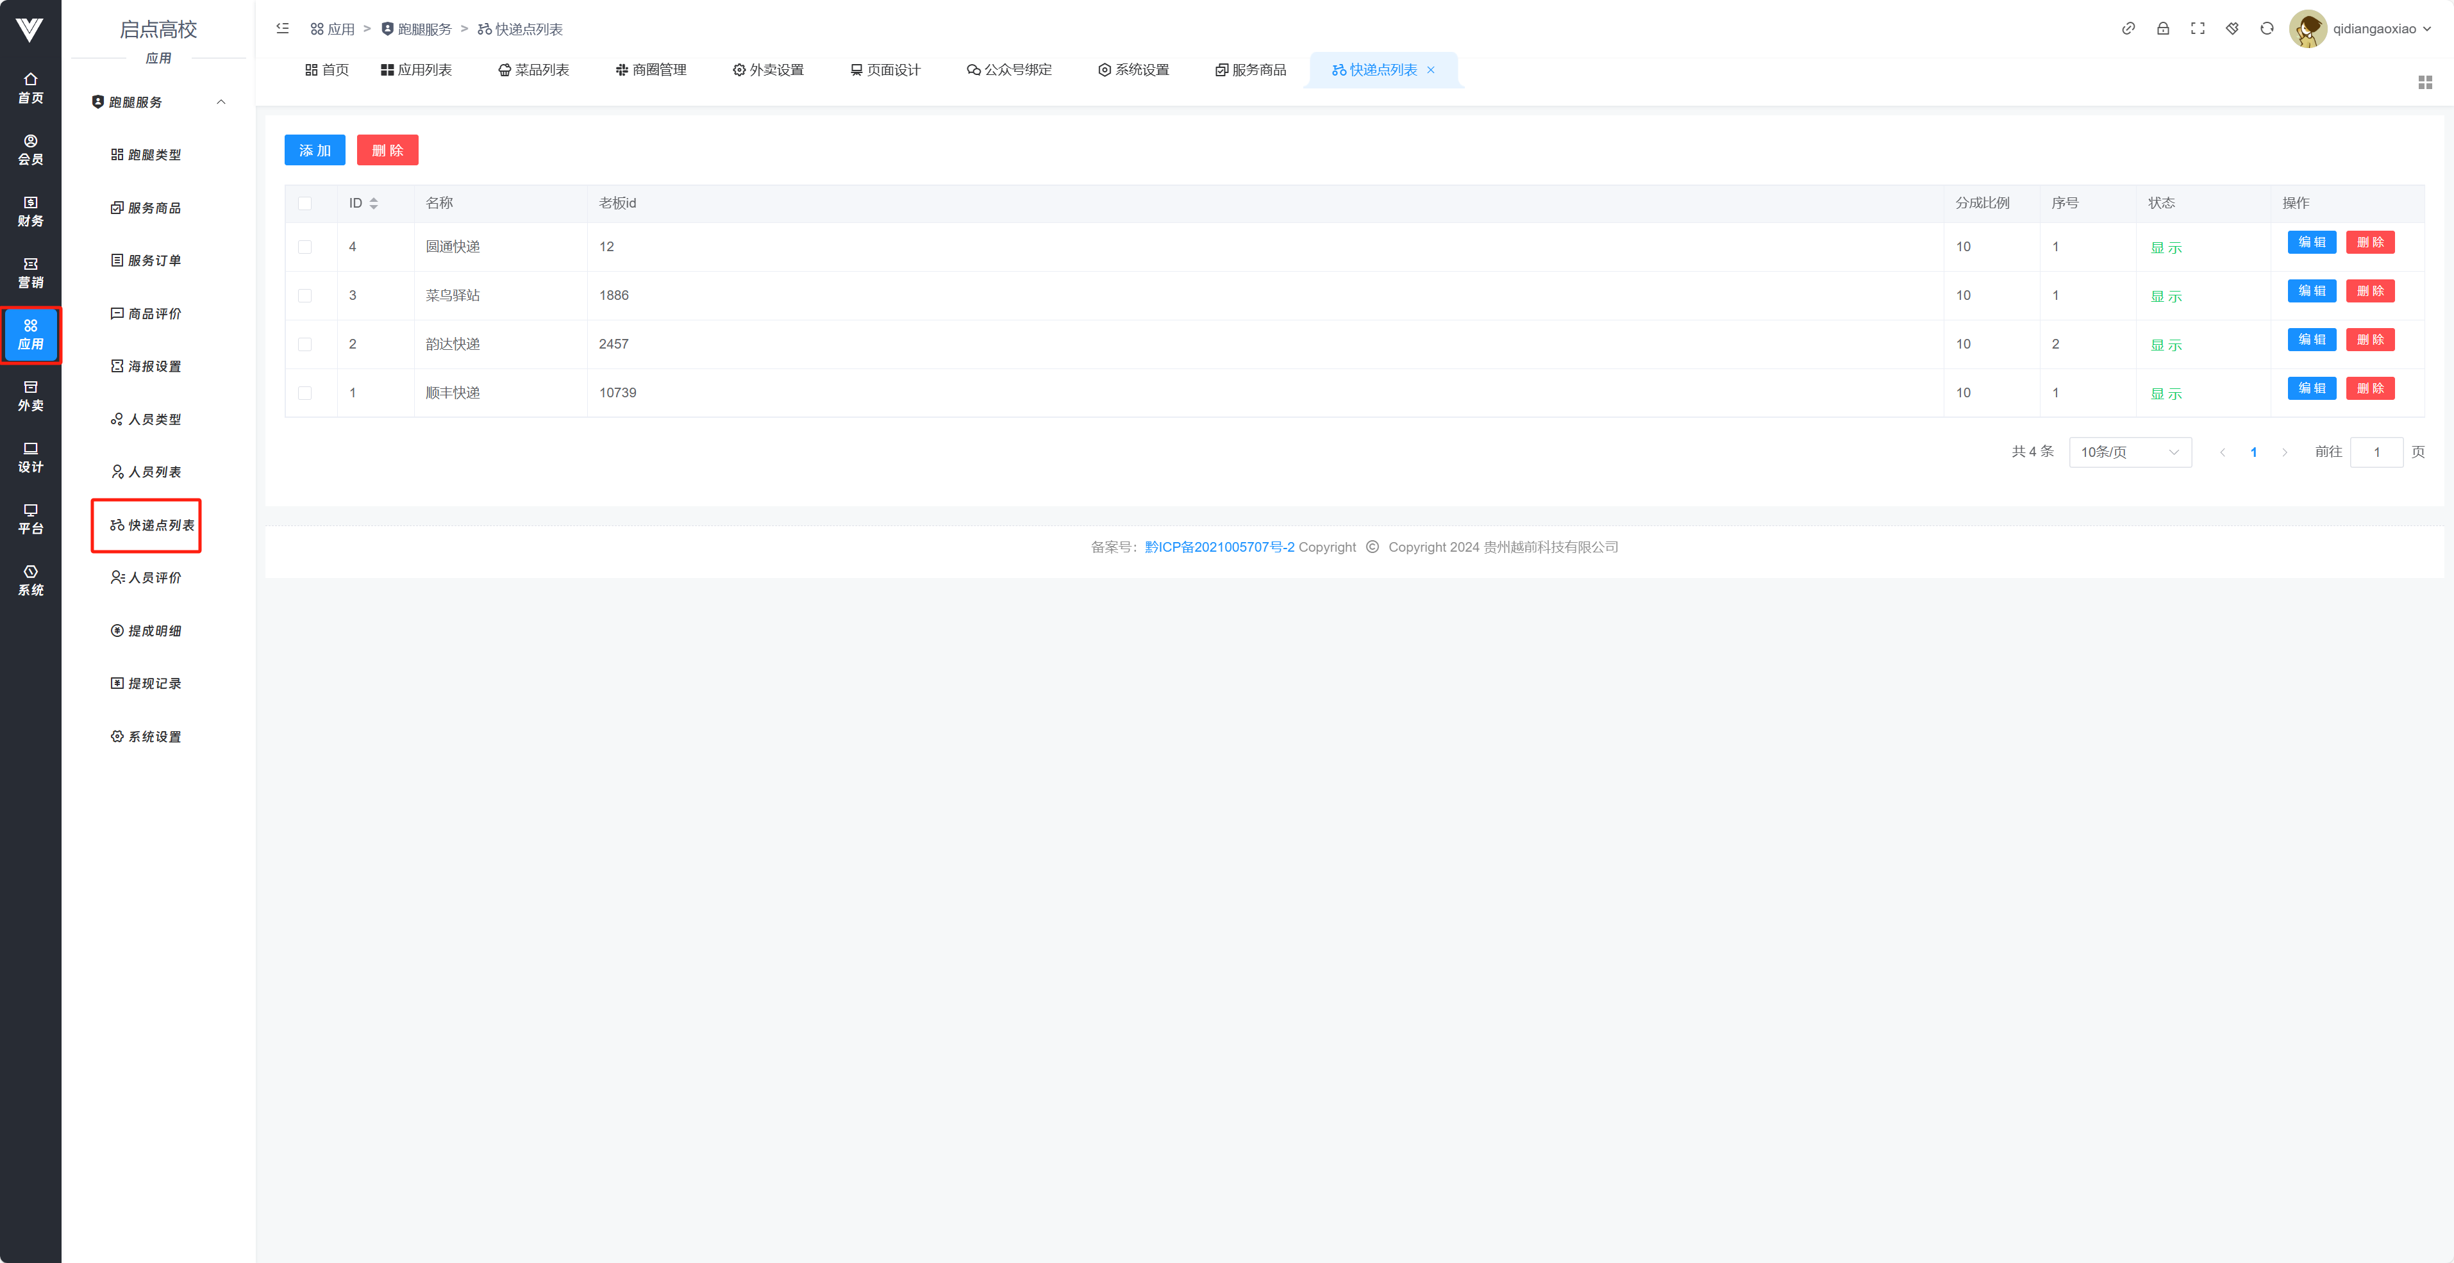Open 人员列表 in the sidebar menu

tap(153, 472)
